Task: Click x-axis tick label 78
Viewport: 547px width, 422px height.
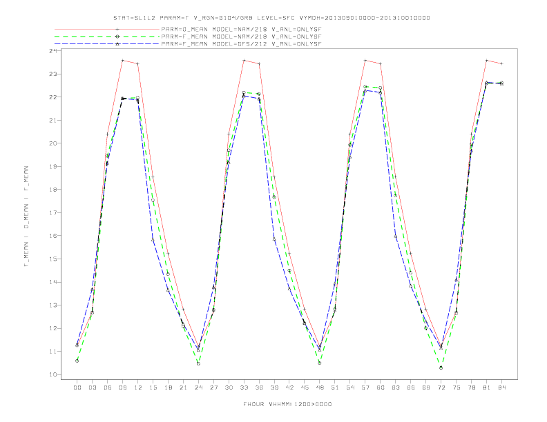Action: click(472, 388)
